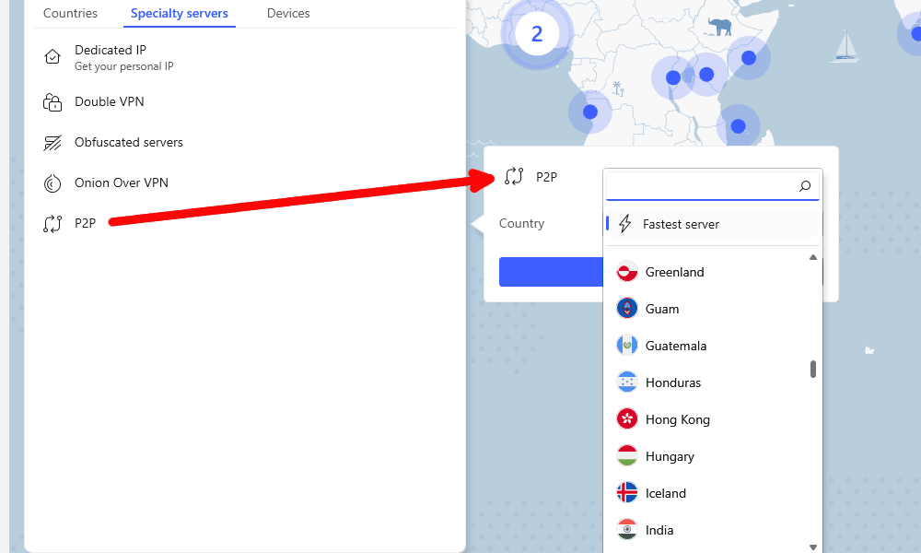Click the Iceland flag icon
Screen dimensions: 921x553
(x=626, y=492)
